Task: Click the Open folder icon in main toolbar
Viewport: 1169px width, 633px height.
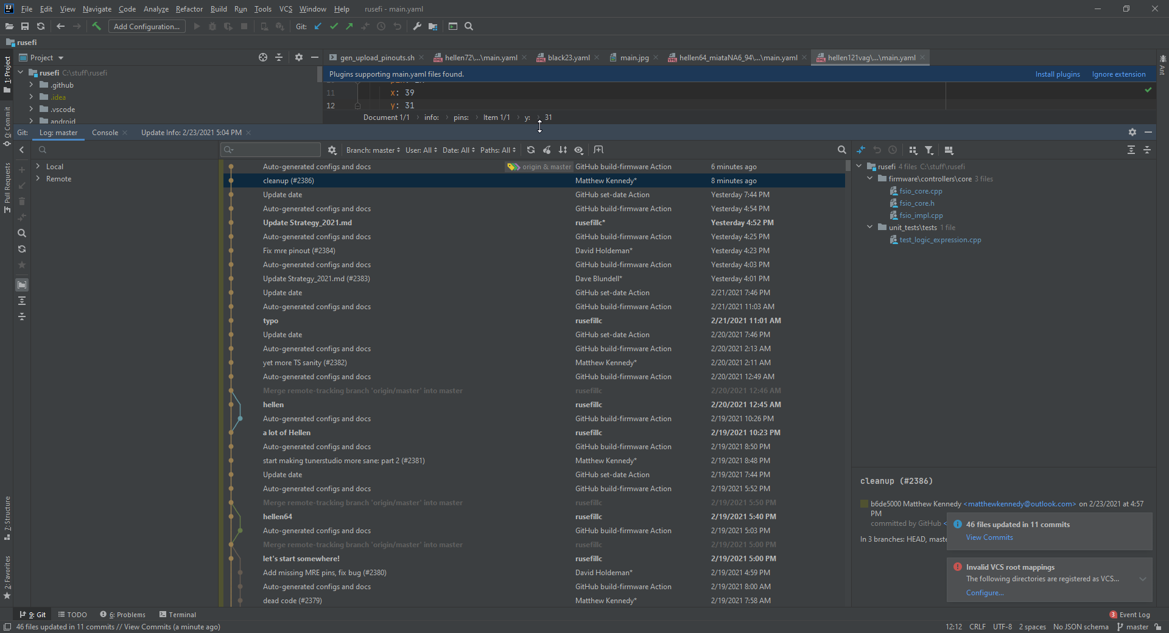Action: pos(9,26)
